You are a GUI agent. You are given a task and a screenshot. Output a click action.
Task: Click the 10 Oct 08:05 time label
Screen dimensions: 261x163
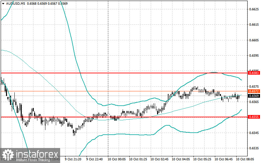click(x=245, y=159)
